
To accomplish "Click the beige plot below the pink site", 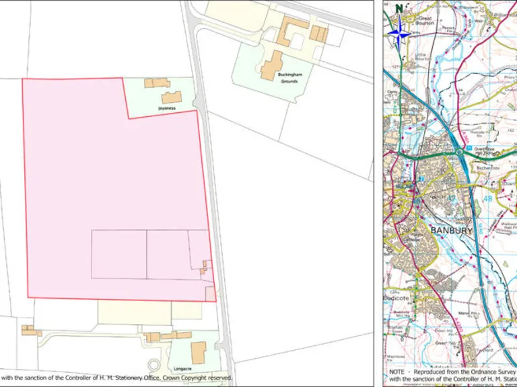I will pyautogui.click(x=135, y=312).
